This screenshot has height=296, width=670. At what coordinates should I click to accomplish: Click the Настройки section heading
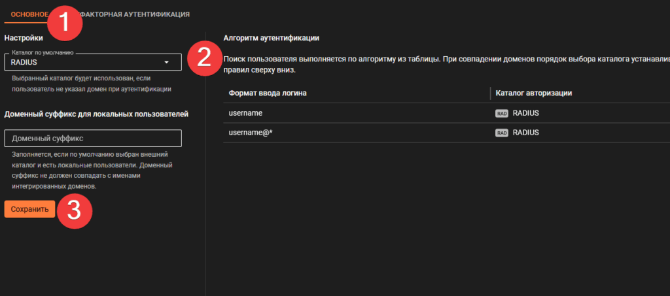(x=24, y=38)
